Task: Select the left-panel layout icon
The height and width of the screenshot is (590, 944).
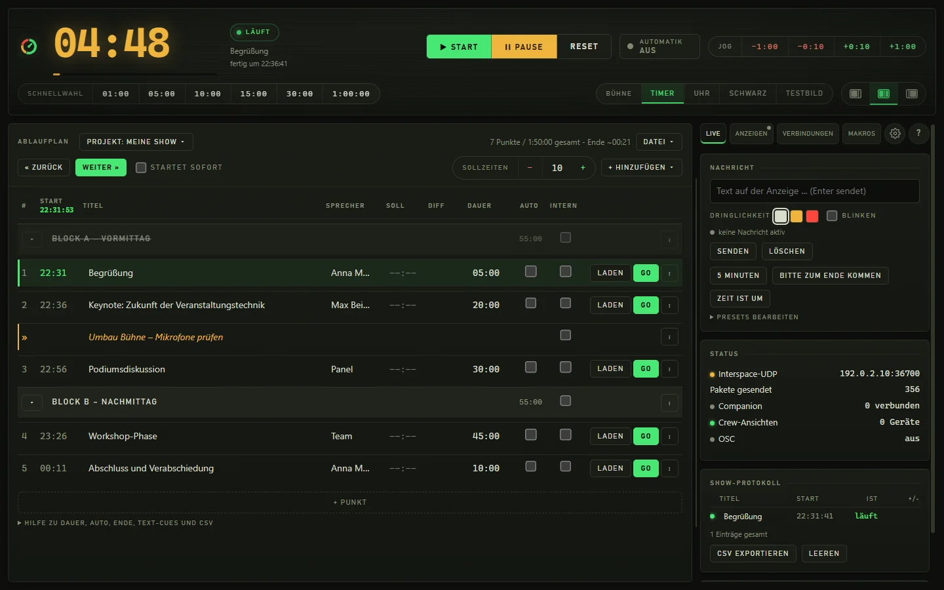Action: 855,94
